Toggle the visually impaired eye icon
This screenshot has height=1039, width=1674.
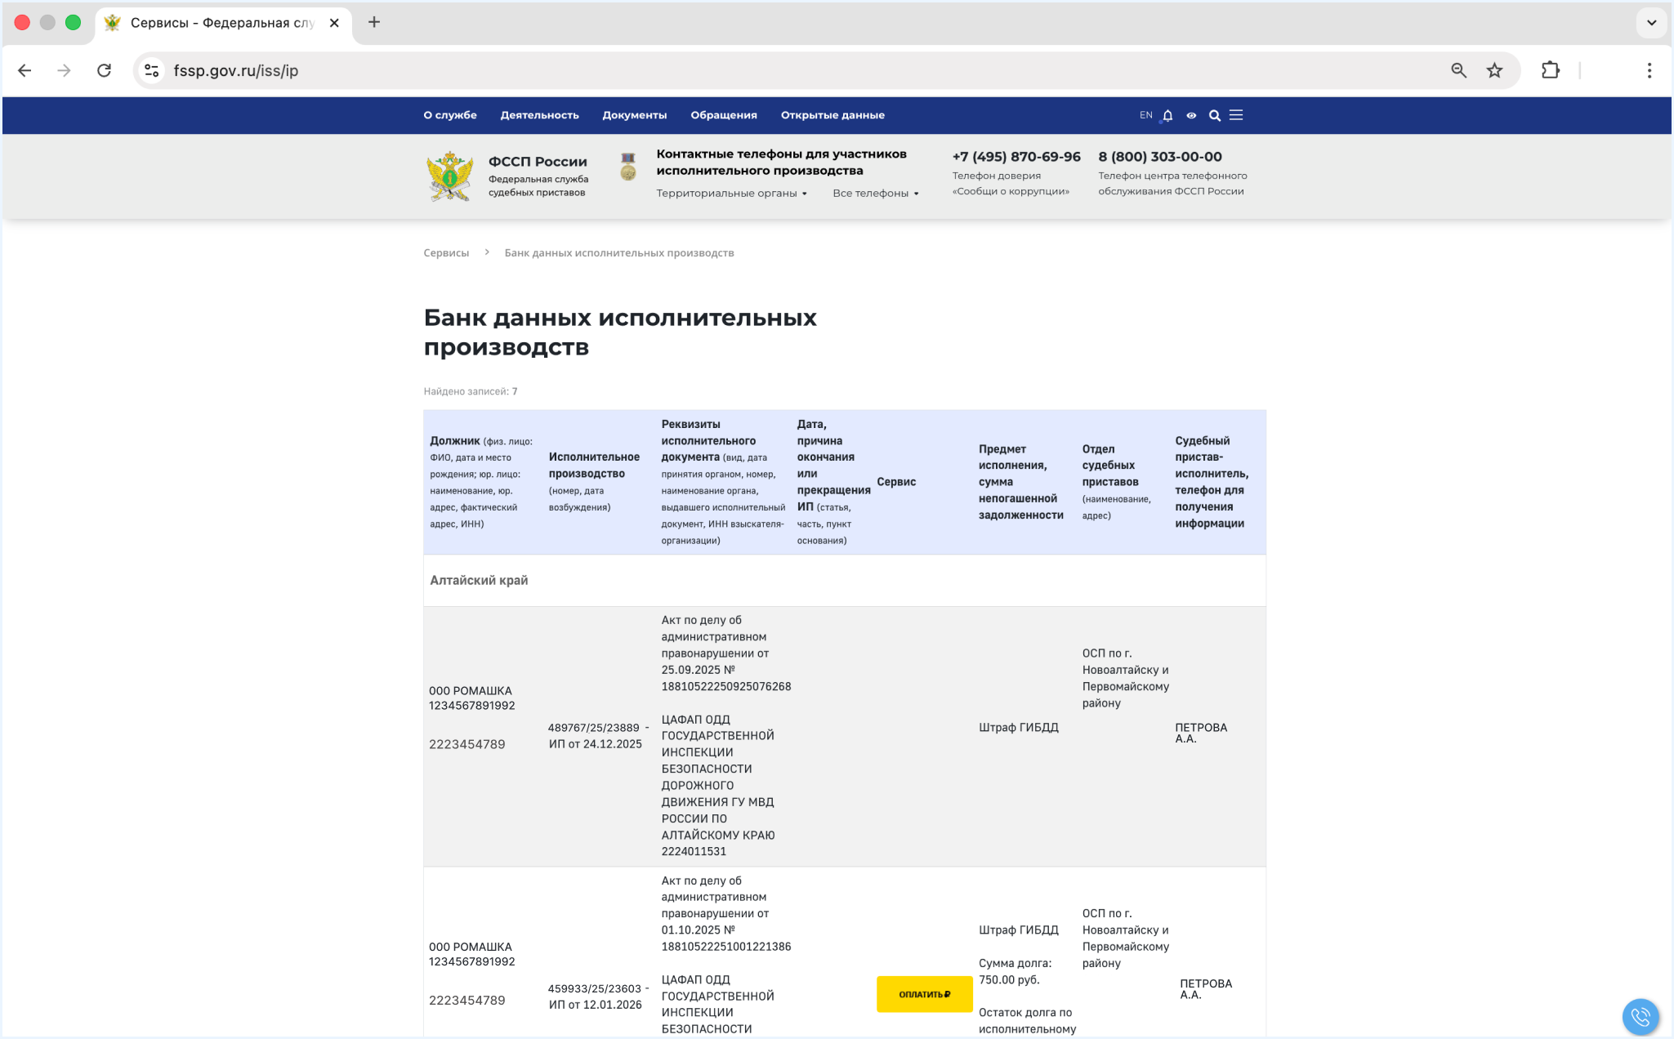pos(1191,115)
